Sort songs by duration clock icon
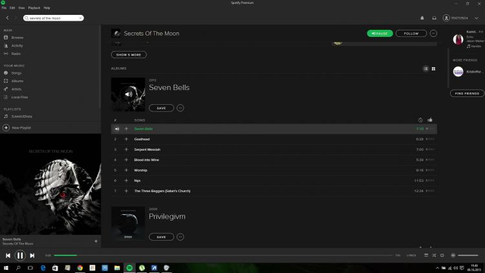Viewport: 485px width, 273px height. click(x=420, y=120)
